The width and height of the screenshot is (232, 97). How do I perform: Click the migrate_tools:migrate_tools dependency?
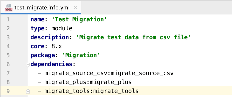tap(92, 91)
